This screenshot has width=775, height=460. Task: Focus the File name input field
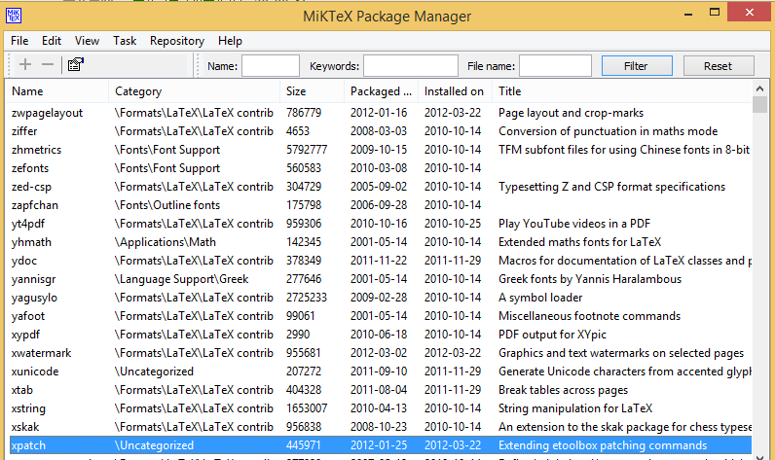[555, 65]
